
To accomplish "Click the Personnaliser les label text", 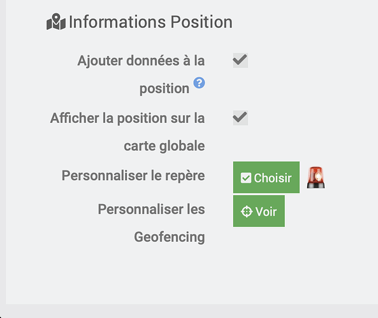I will tap(152, 209).
